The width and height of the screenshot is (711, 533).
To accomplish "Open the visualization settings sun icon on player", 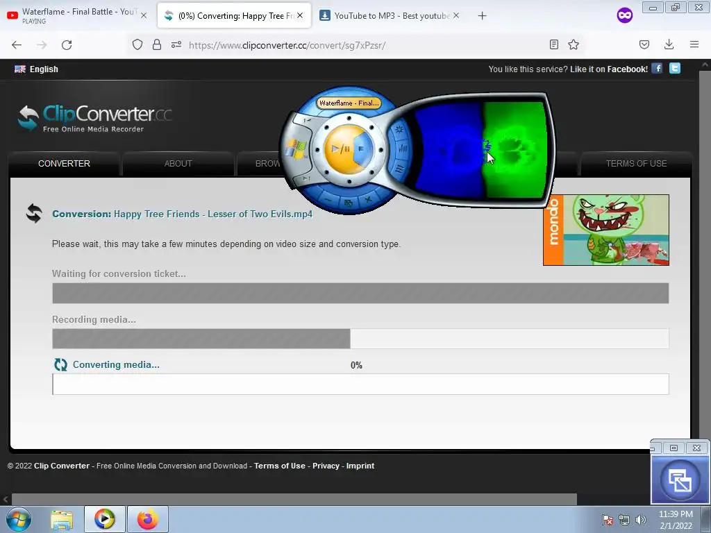I will (x=399, y=130).
